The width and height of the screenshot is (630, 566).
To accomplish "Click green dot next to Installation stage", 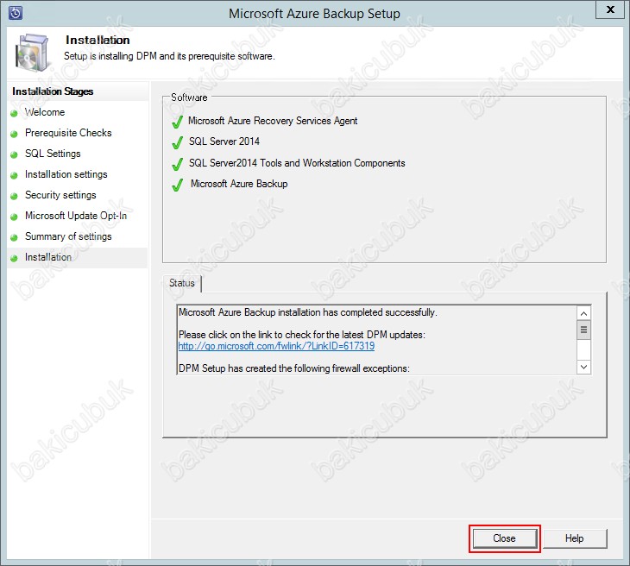I will [x=14, y=258].
